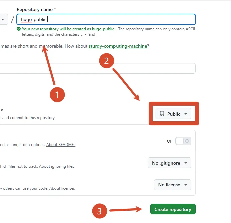Click the red circle annotation numbered 2
The height and width of the screenshot is (223, 231).
point(107,61)
